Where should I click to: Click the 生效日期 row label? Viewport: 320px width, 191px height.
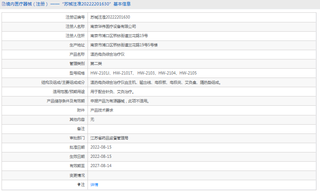point(77,157)
